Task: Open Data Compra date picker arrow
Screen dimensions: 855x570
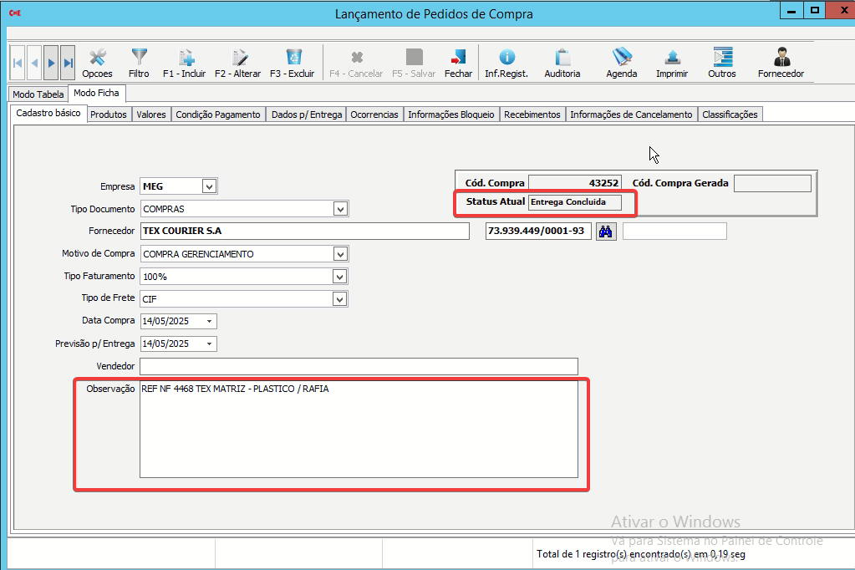Action: (x=209, y=322)
